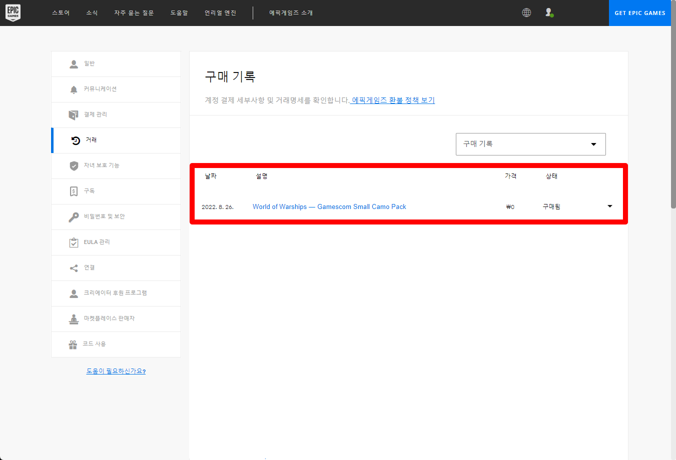Click the EULA 관리 clipboard icon
Viewport: 676px width, 460px height.
click(x=74, y=242)
